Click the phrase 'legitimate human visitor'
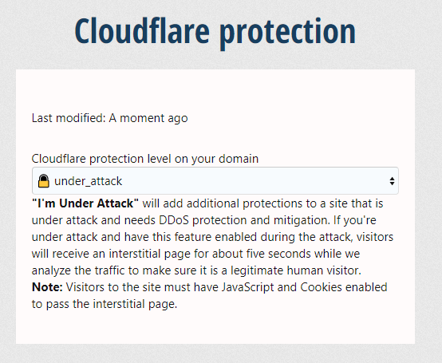The width and height of the screenshot is (442, 363). pos(296,270)
